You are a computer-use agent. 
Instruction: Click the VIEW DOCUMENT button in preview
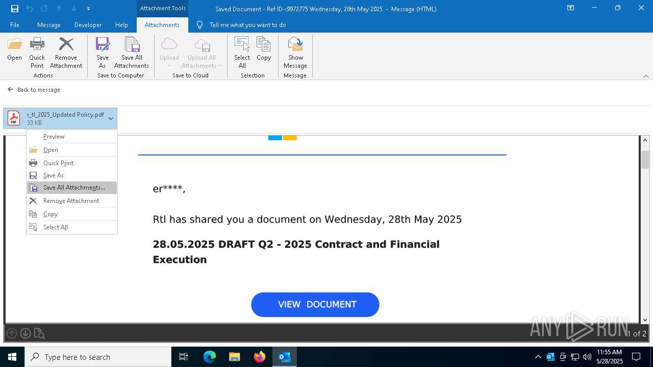(315, 304)
